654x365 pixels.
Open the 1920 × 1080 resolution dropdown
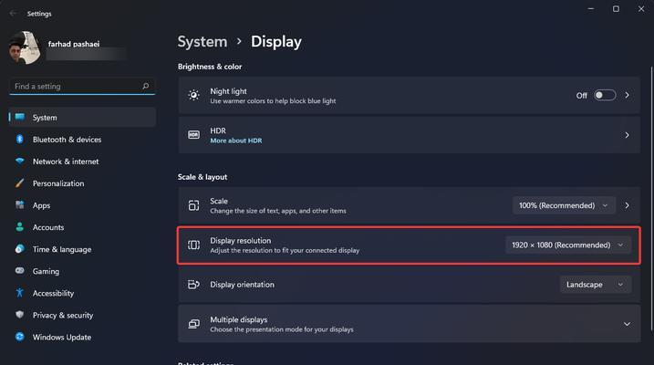[568, 245]
